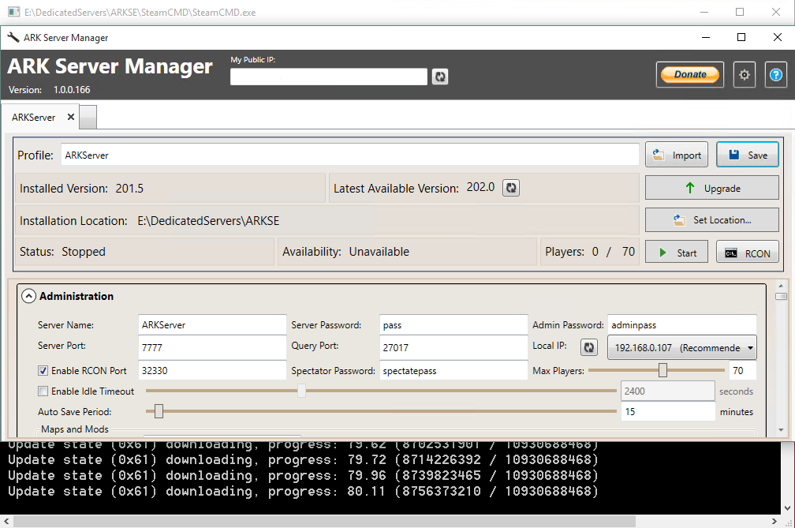Add a new profile with the blank tab

[x=88, y=117]
